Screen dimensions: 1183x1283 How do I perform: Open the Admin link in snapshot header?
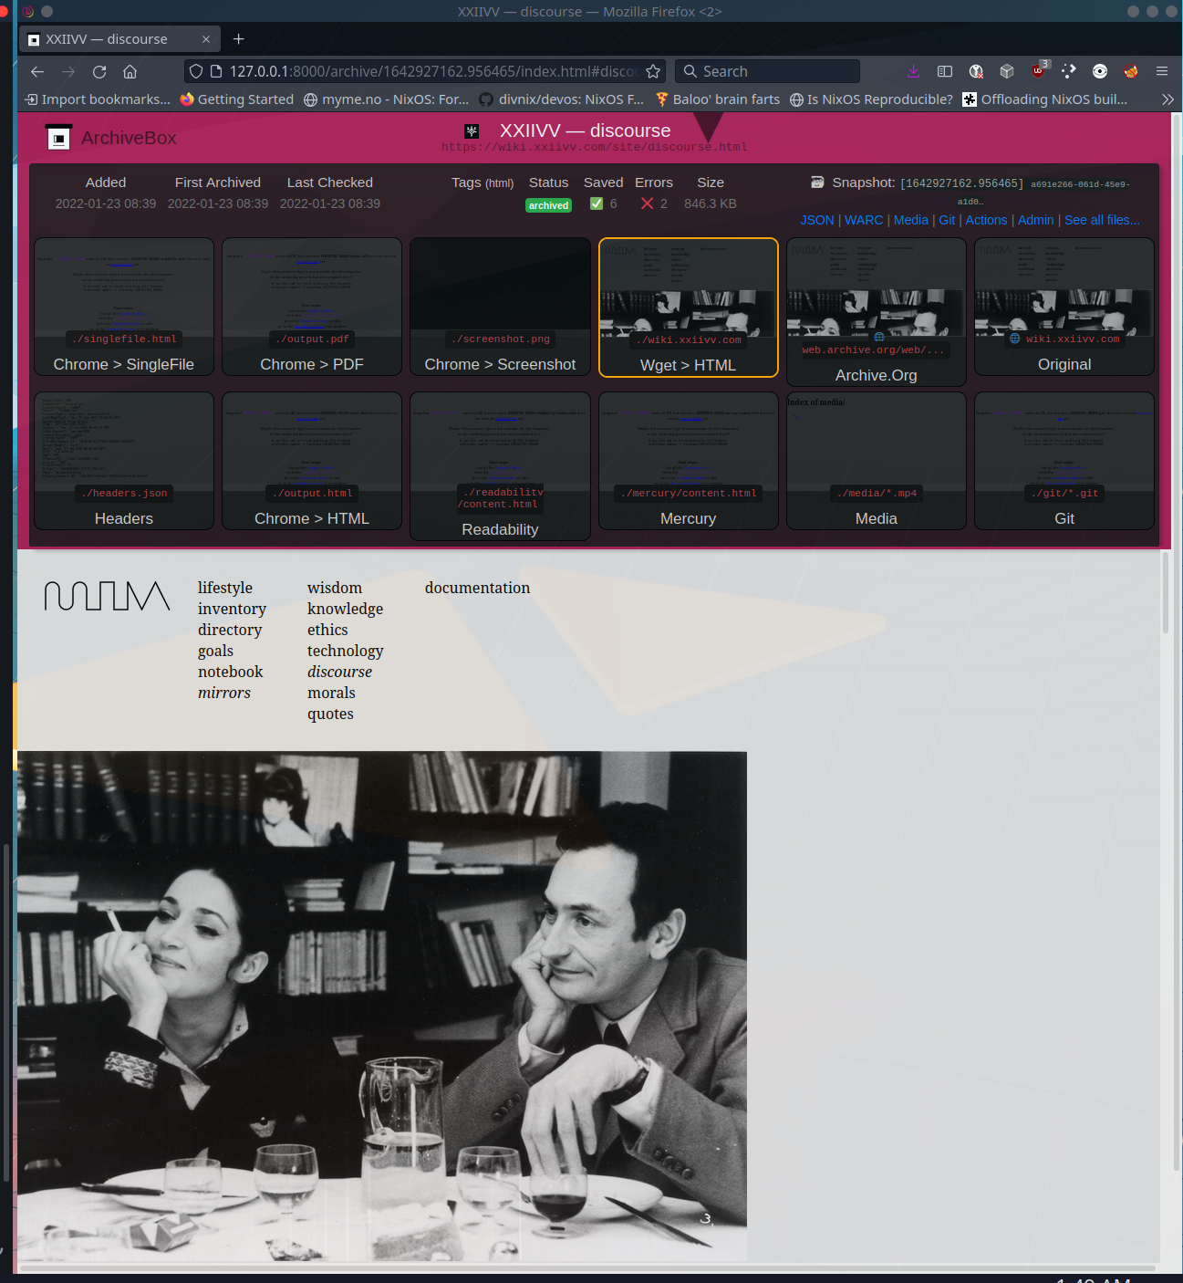coord(1035,220)
